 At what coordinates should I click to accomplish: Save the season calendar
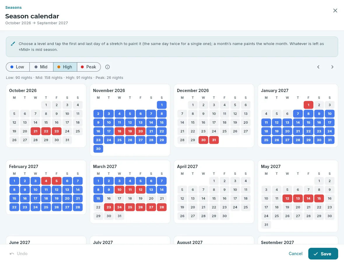[x=323, y=254]
